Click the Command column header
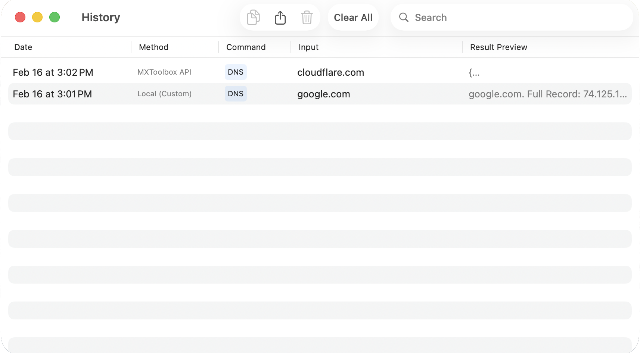640x353 pixels. point(246,47)
